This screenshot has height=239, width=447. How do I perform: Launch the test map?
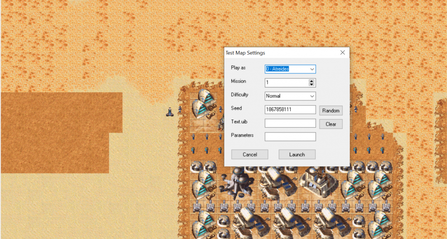pos(297,154)
